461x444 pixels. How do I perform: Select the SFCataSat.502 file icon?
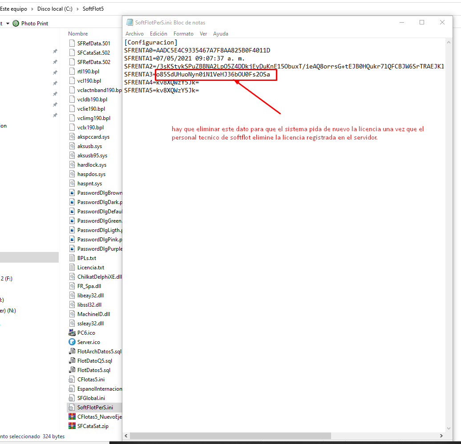[x=72, y=52]
